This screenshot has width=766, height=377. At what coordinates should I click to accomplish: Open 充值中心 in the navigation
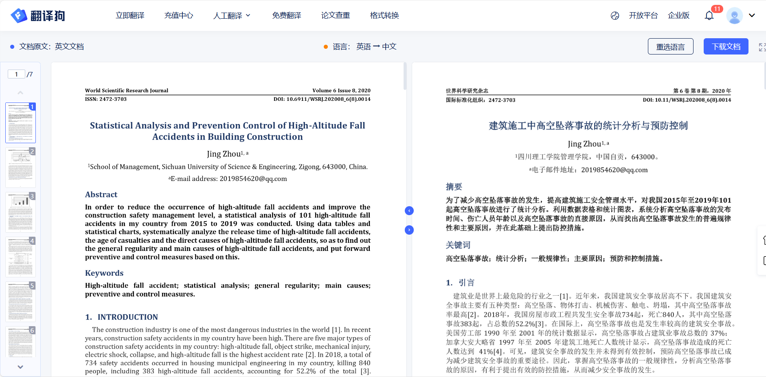click(179, 15)
